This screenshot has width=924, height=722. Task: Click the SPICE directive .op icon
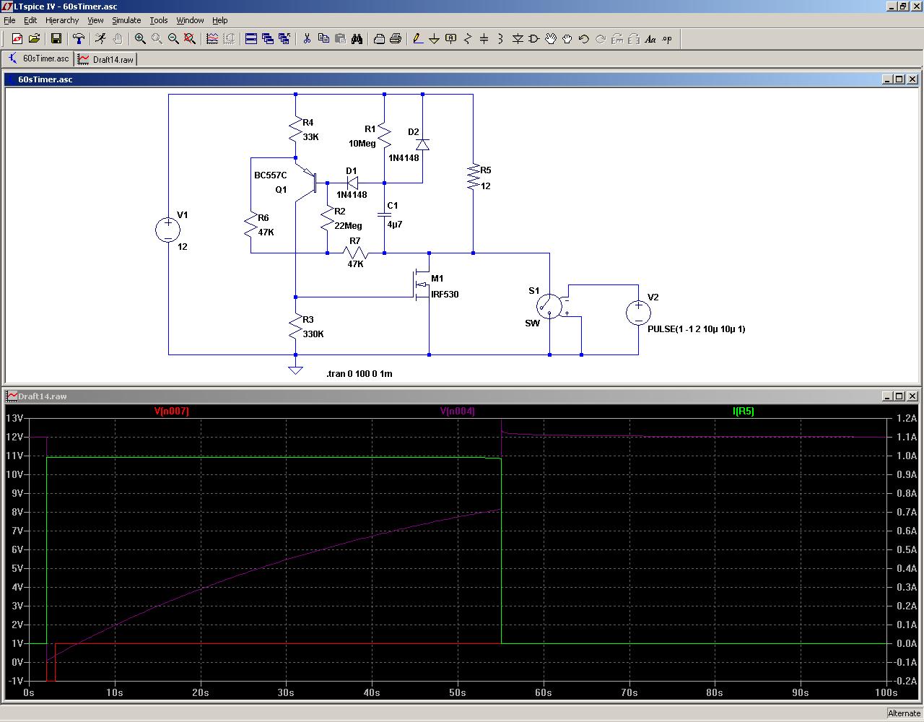667,39
